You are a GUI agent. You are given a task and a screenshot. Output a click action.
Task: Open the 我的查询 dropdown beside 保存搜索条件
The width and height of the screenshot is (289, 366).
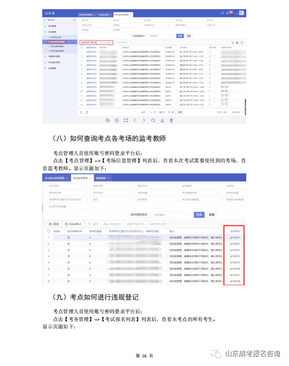(x=172, y=215)
